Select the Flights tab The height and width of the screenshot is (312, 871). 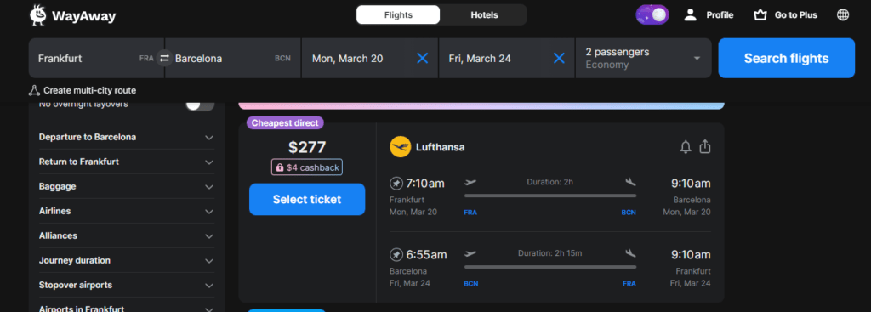(x=398, y=15)
